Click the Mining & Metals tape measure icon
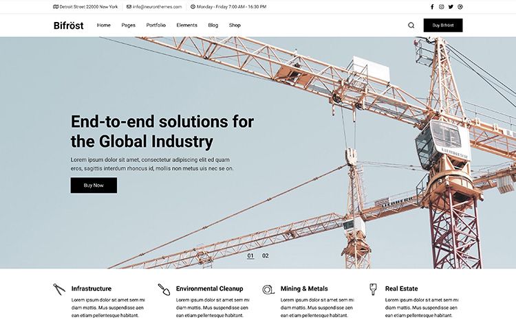Image resolution: width=516 pixels, height=333 pixels. click(268, 289)
